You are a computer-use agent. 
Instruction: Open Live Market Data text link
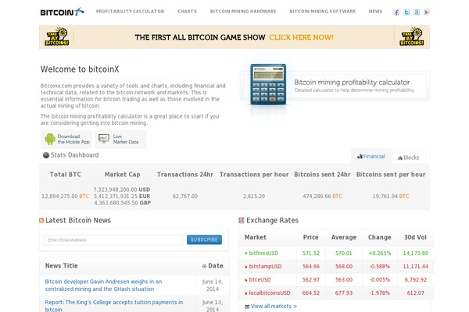point(126,139)
